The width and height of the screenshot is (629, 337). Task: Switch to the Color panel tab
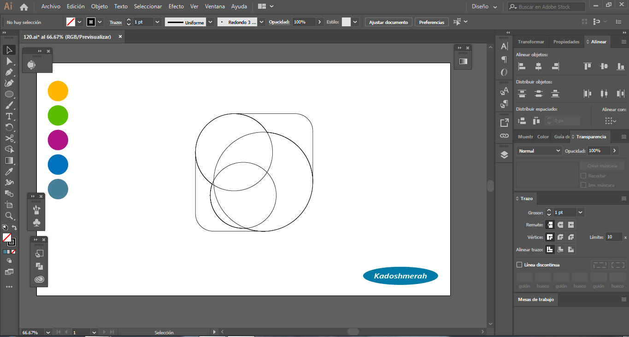543,136
